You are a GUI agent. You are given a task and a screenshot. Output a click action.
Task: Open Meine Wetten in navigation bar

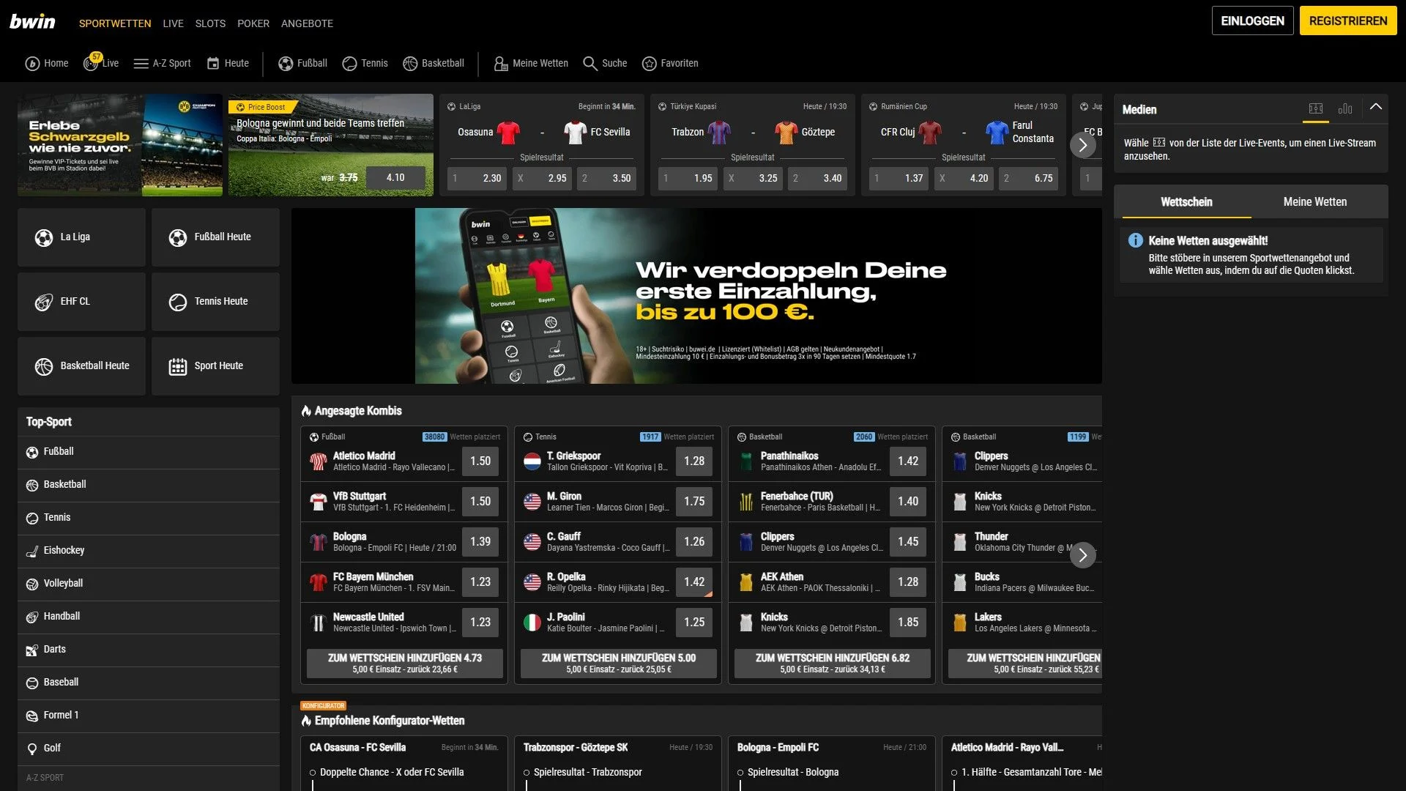point(531,64)
